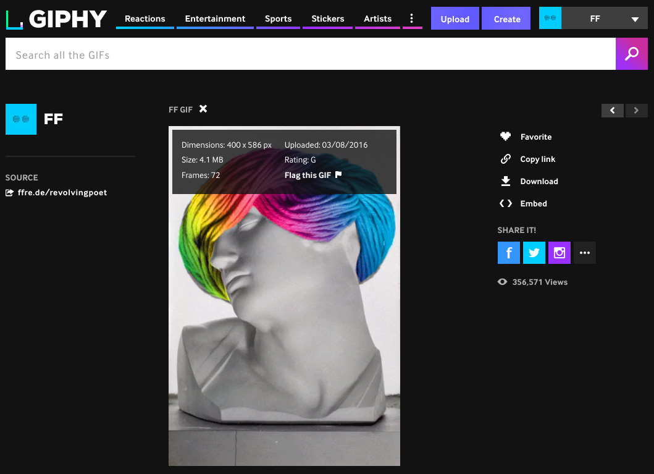Open the Artists category

click(377, 19)
